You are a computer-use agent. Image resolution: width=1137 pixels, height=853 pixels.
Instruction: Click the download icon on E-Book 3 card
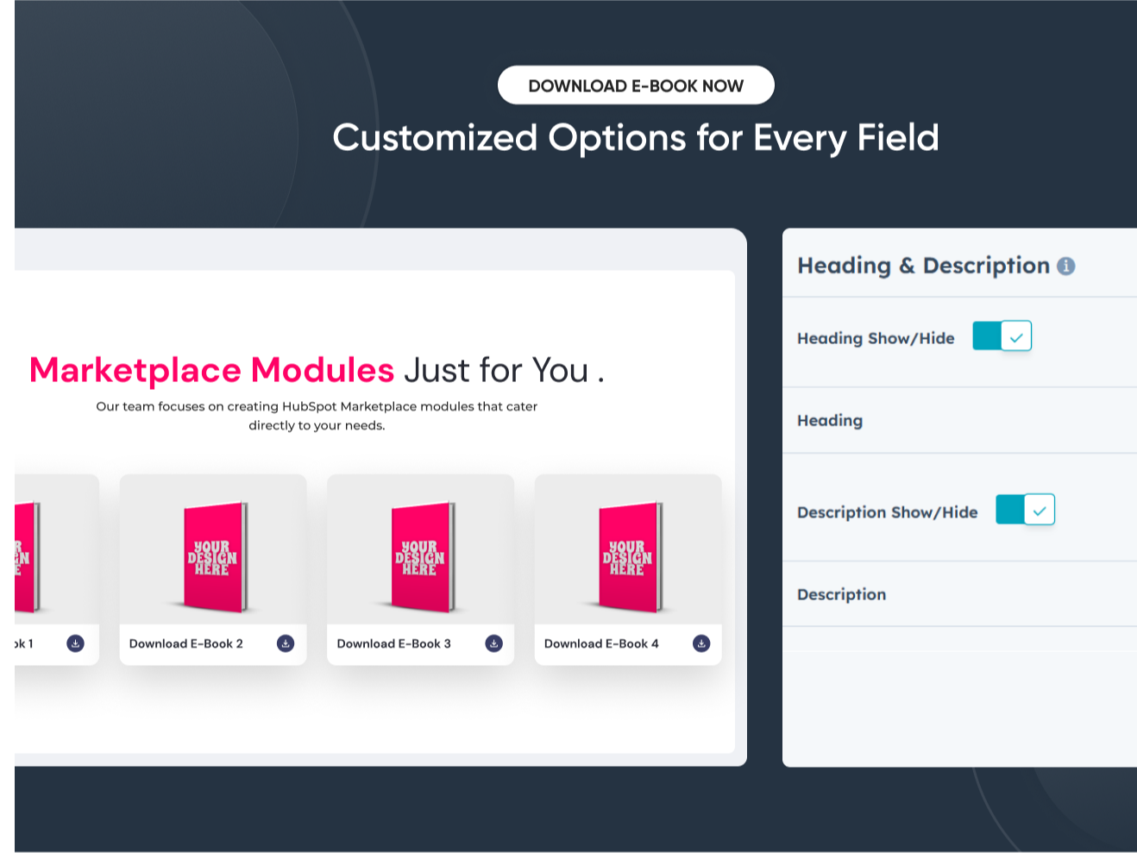tap(493, 643)
